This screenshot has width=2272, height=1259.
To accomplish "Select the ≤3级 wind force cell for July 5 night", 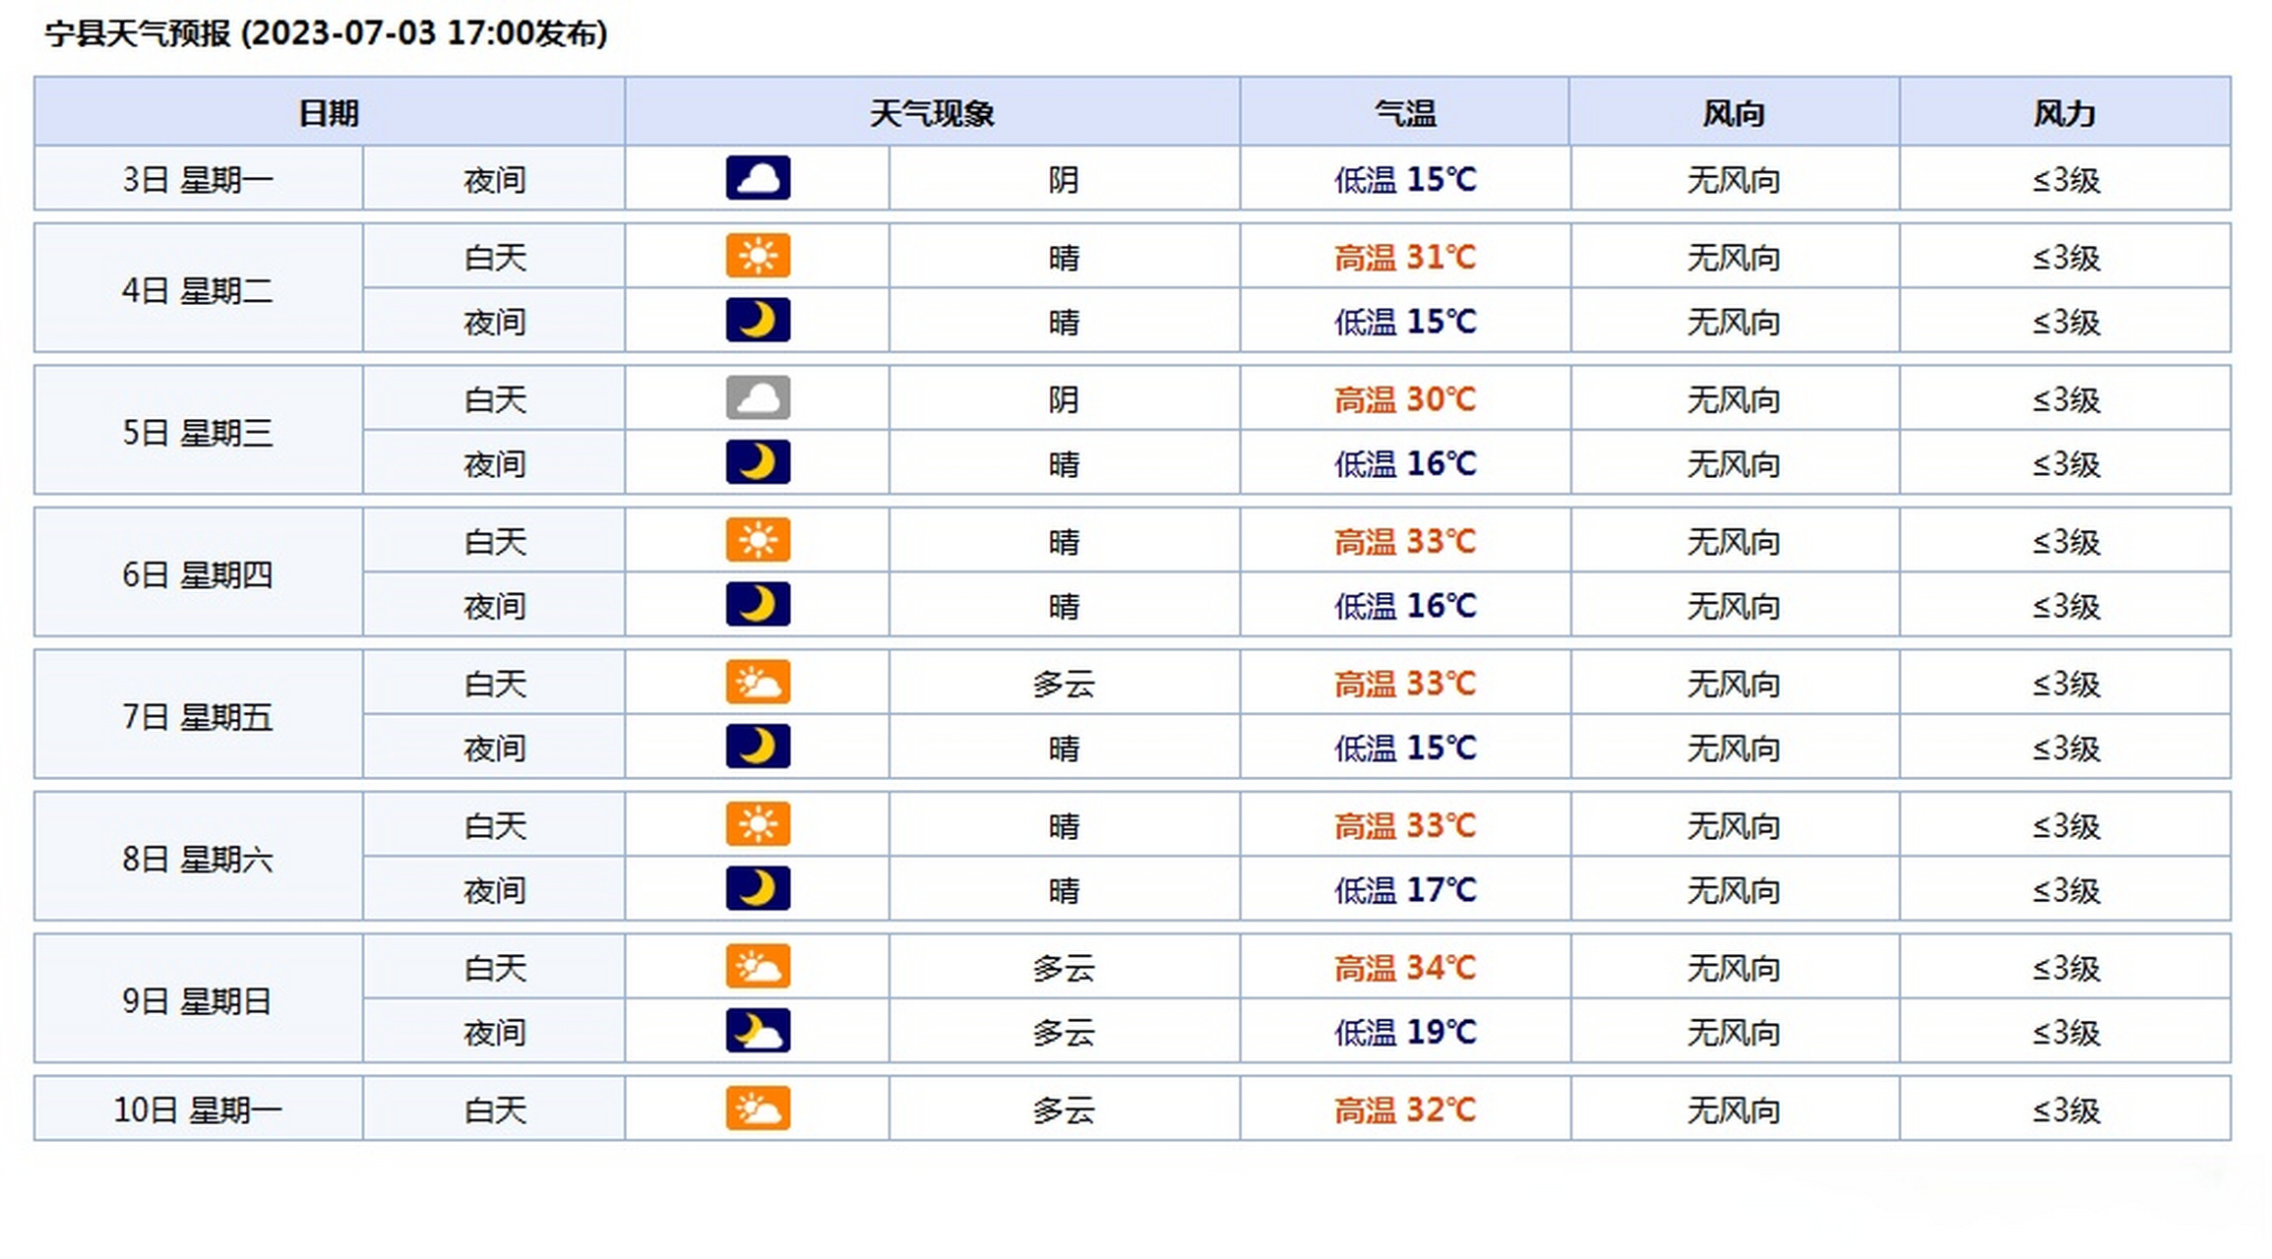I will point(2066,463).
